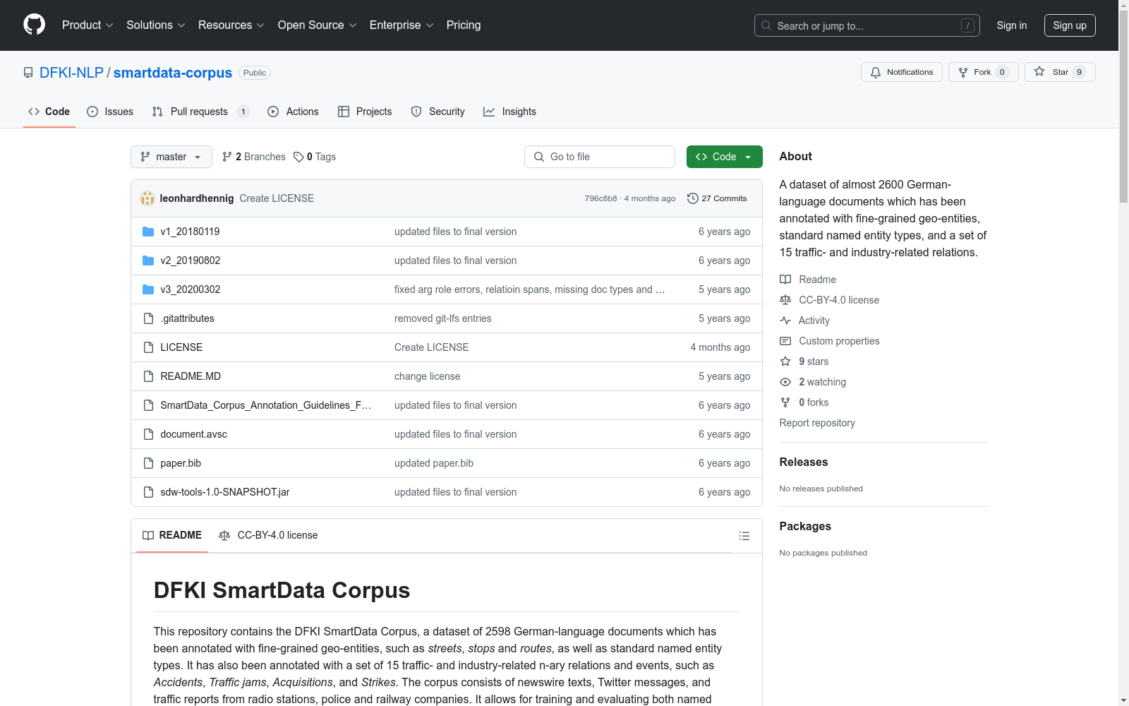Click the Report repository link
The height and width of the screenshot is (706, 1129).
pos(817,423)
